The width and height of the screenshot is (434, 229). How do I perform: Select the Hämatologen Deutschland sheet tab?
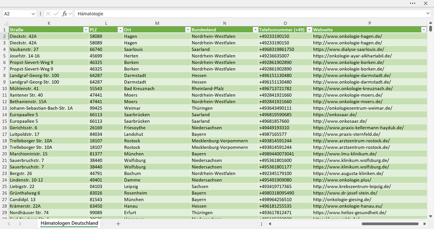tap(69, 223)
